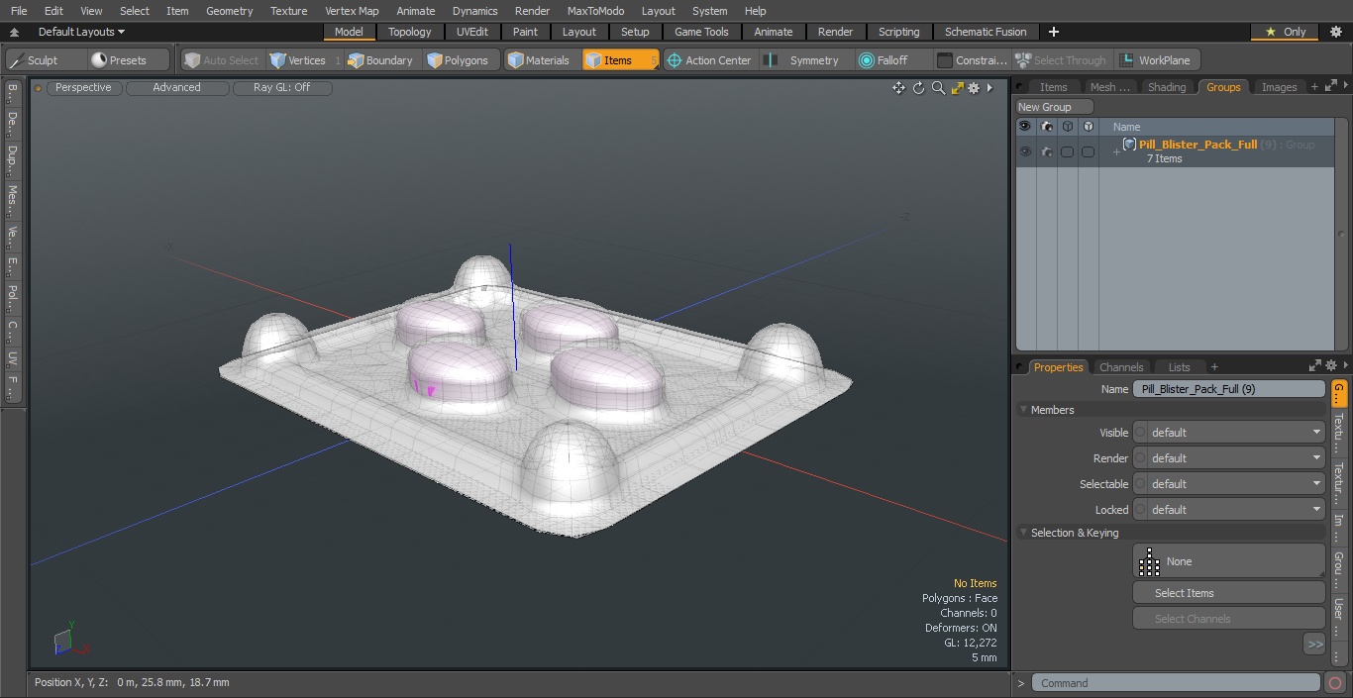Image resolution: width=1353 pixels, height=698 pixels.
Task: Switch to the Shading panel tab
Action: (x=1167, y=87)
